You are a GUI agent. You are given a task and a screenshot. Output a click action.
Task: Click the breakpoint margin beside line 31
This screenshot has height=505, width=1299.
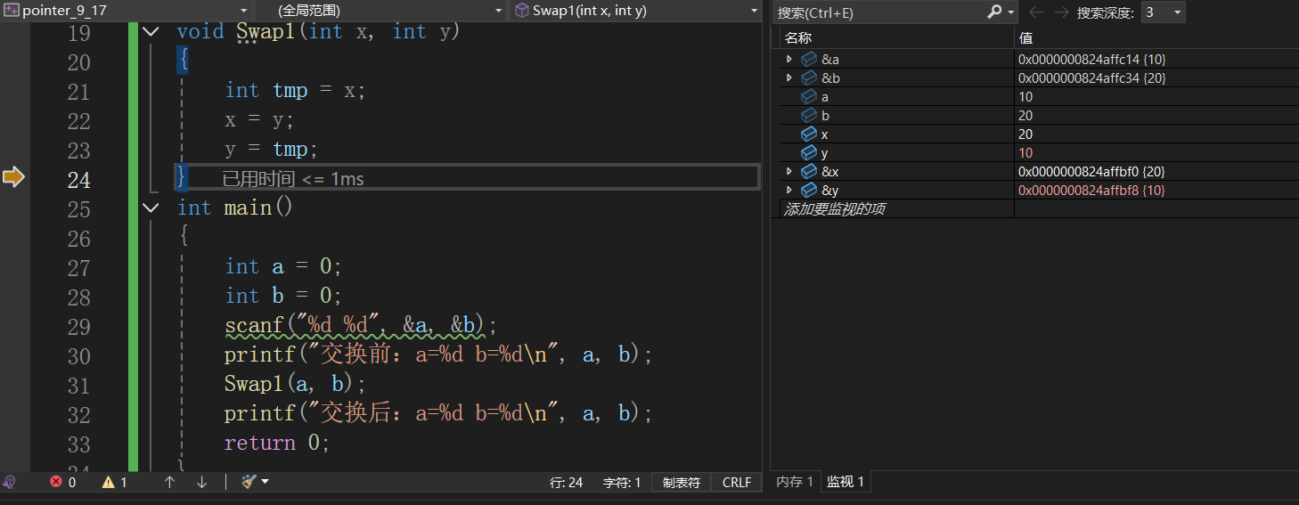[14, 384]
